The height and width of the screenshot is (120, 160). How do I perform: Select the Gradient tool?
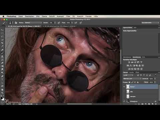point(2,66)
